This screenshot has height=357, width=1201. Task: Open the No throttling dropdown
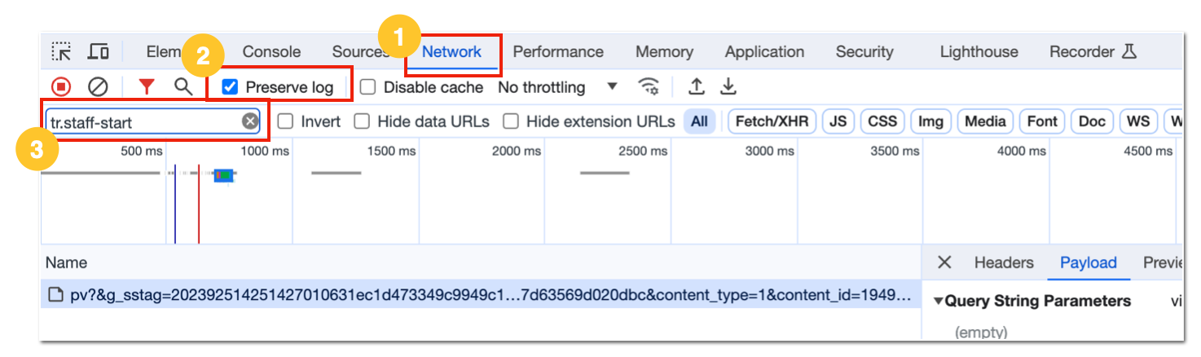pos(558,87)
